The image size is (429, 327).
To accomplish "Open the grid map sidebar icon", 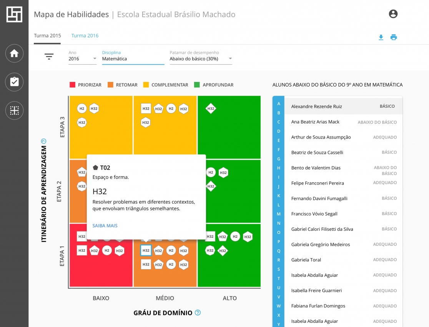I will coord(14,111).
